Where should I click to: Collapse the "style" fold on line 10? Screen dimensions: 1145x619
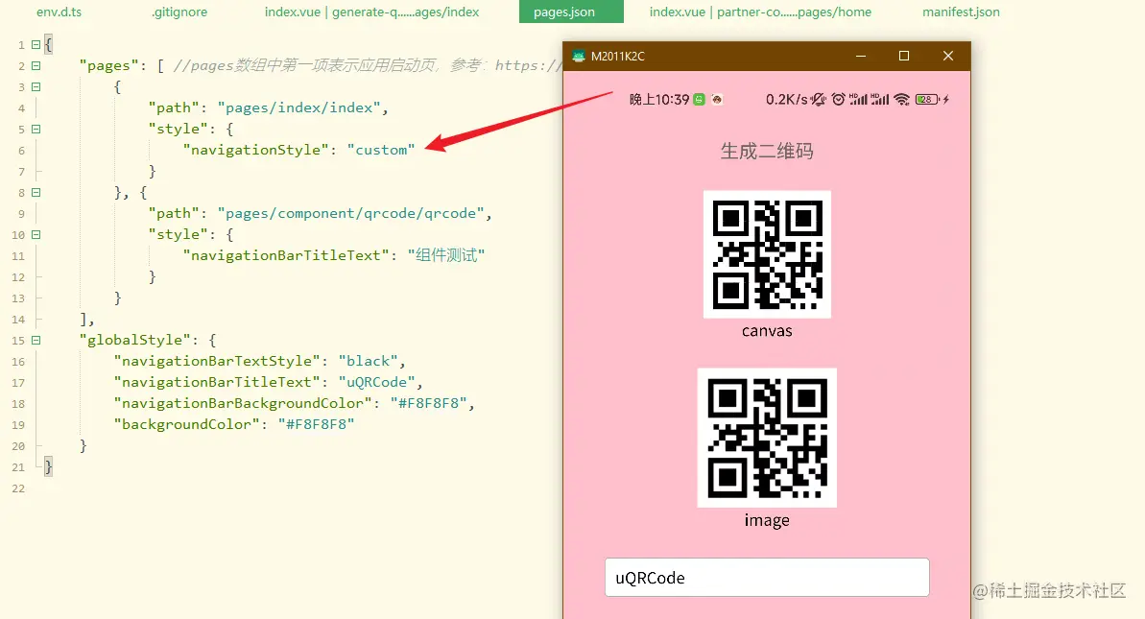(36, 235)
